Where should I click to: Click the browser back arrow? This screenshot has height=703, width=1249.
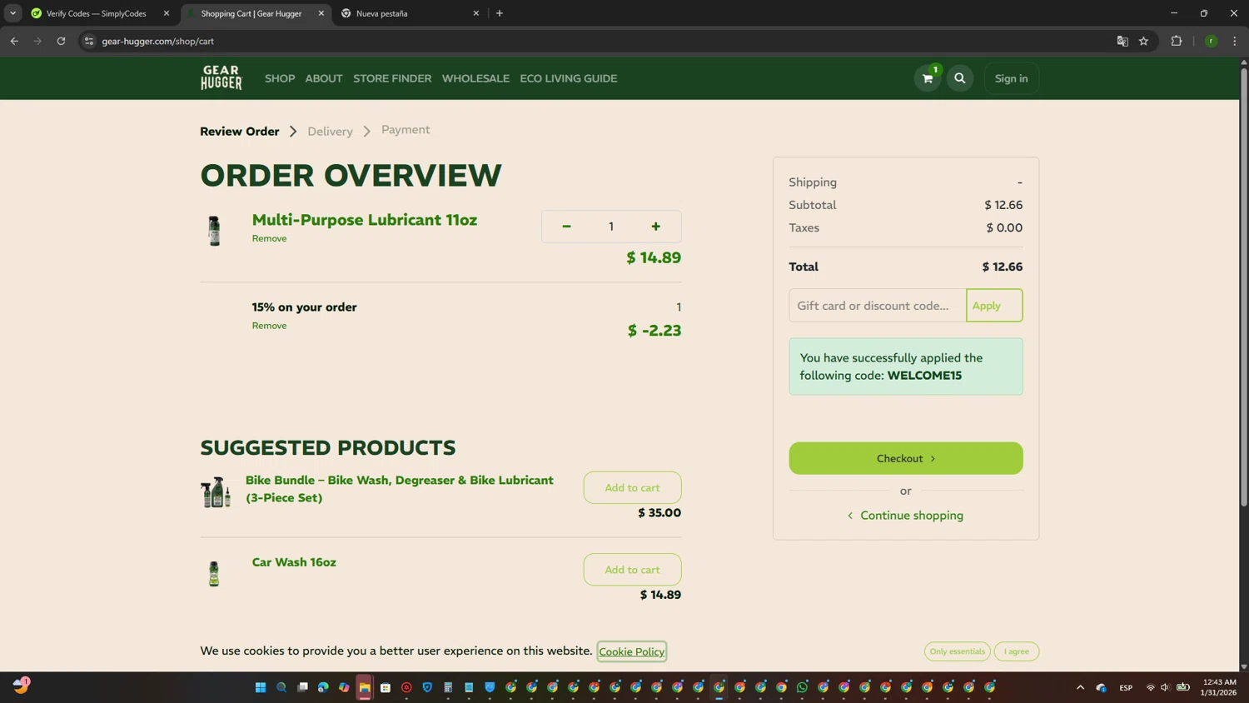14,41
